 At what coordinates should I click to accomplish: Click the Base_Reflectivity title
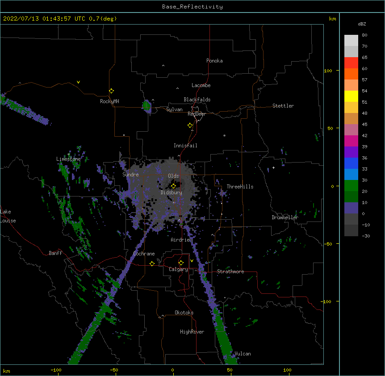(192, 7)
